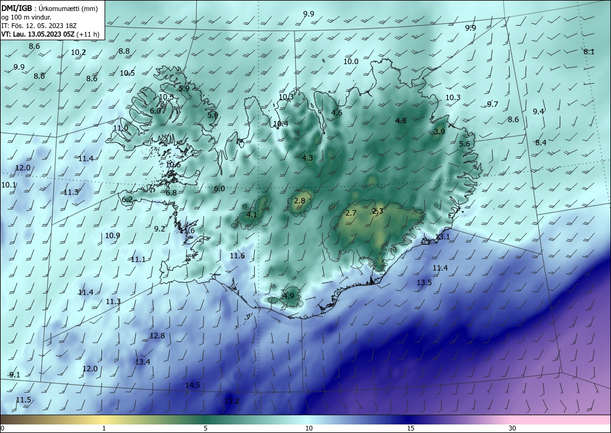Click the 10.5 value label
The width and height of the screenshot is (611, 433).
point(127,73)
